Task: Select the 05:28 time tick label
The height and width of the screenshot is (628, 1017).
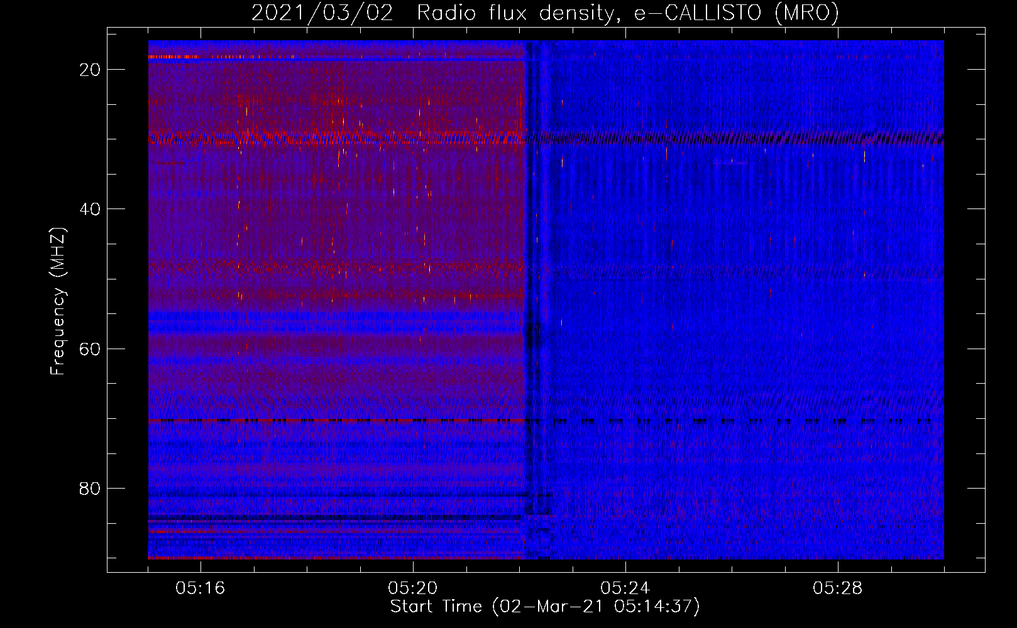Action: click(838, 588)
